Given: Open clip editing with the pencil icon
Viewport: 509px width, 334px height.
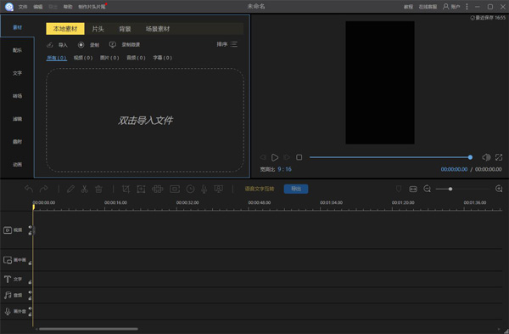Looking at the screenshot, I should [x=70, y=189].
